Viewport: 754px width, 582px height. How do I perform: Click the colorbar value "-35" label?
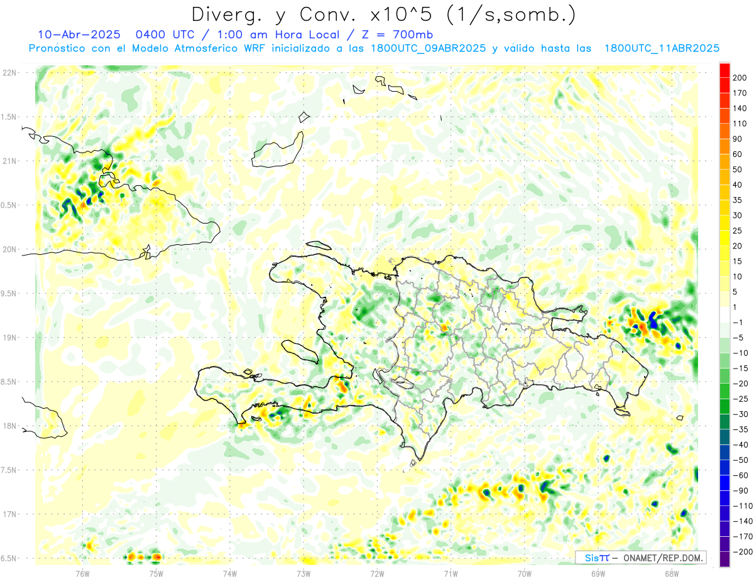pos(740,429)
